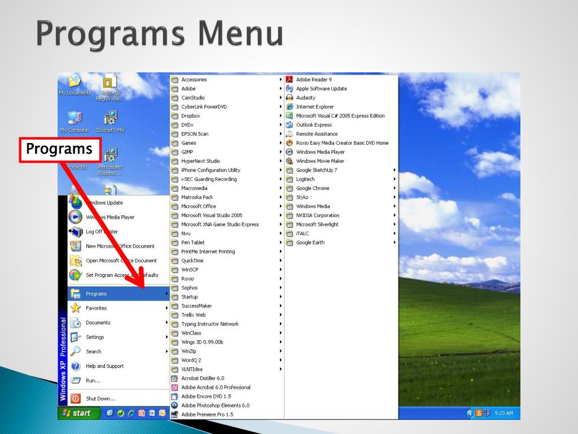This screenshot has height=434, width=578.
Task: Expand the Favorites submenu arrow
Action: pos(167,308)
